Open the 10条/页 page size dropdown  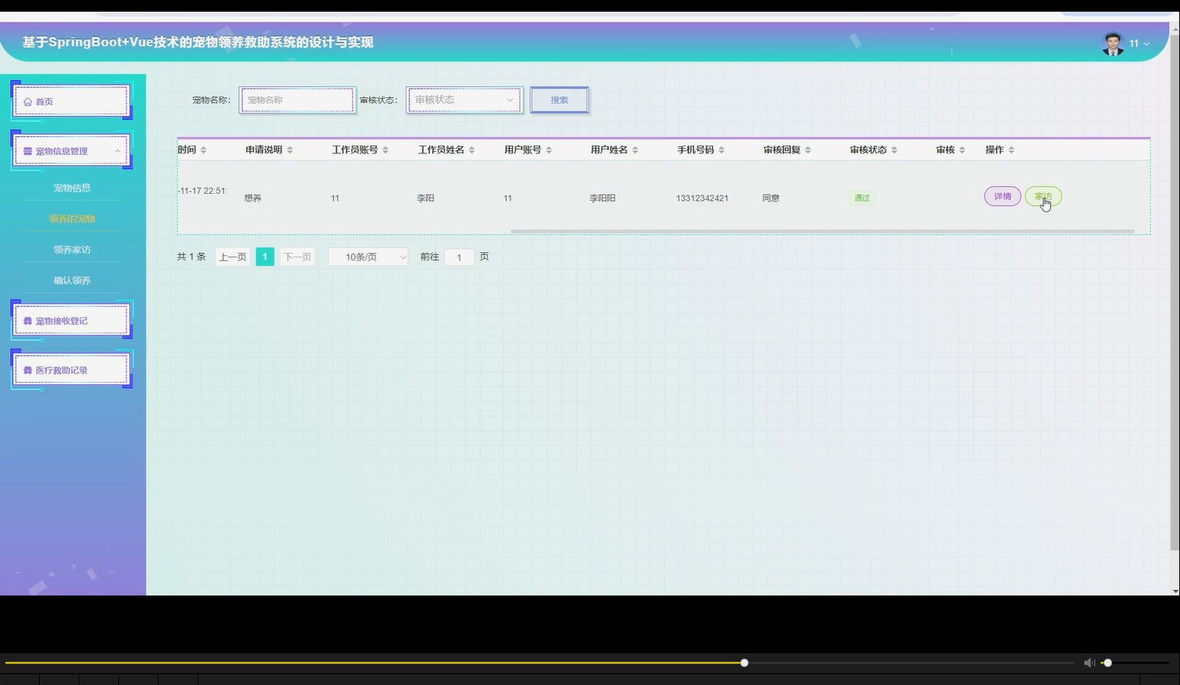[x=367, y=256]
